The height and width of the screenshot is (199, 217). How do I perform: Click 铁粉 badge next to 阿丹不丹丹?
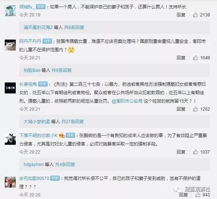coord(47,41)
